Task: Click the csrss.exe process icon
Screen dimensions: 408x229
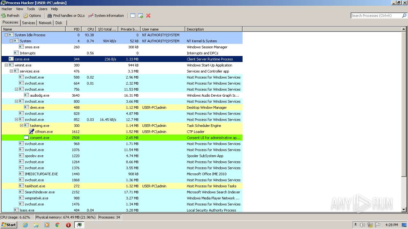Action: pyautogui.click(x=11, y=59)
